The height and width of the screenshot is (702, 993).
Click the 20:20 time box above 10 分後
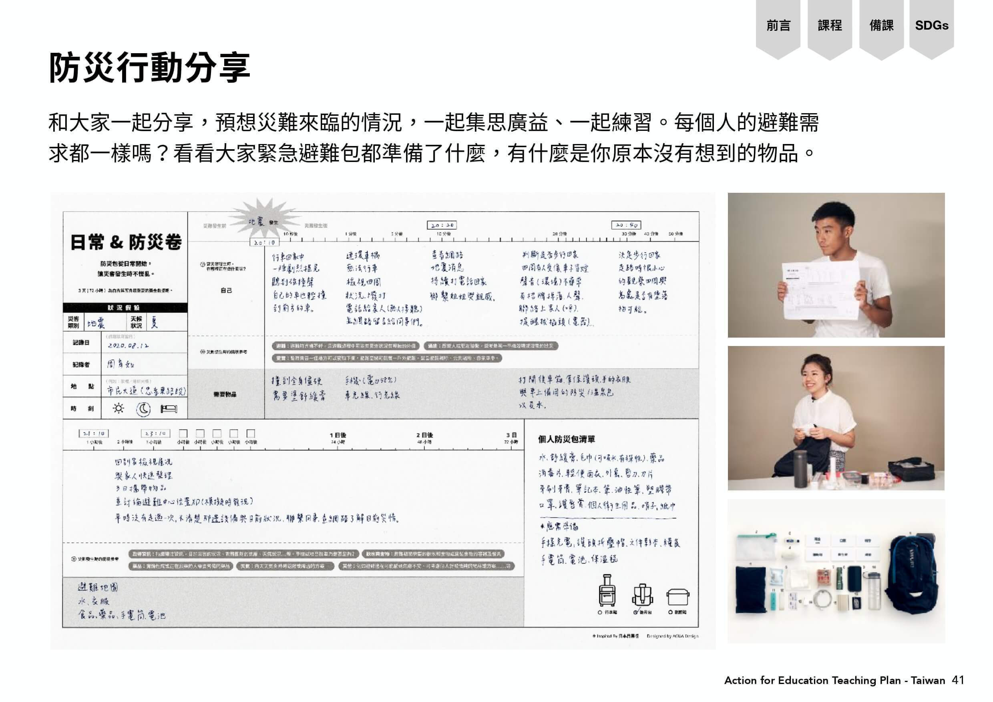pos(442,225)
